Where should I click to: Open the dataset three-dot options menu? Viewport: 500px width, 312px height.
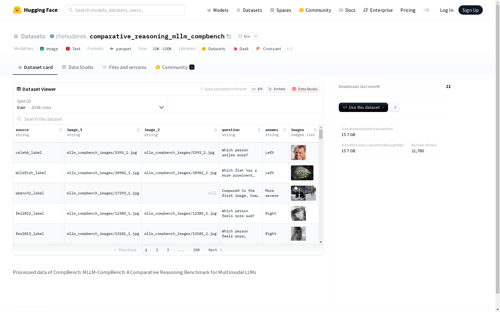[395, 107]
